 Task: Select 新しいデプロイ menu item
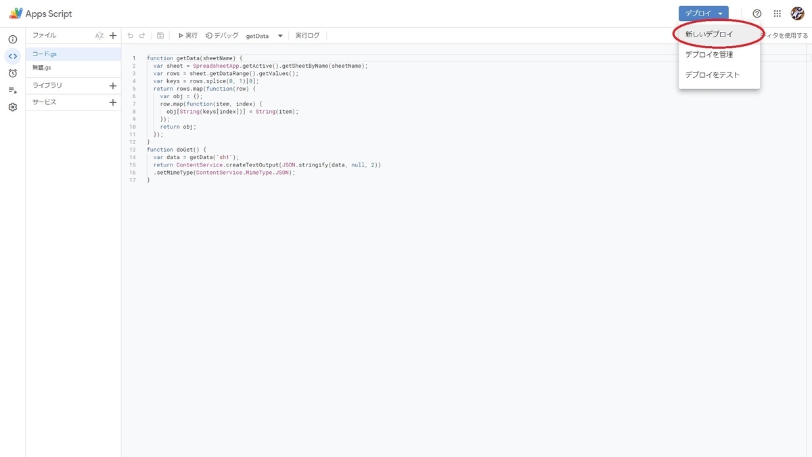(x=719, y=34)
